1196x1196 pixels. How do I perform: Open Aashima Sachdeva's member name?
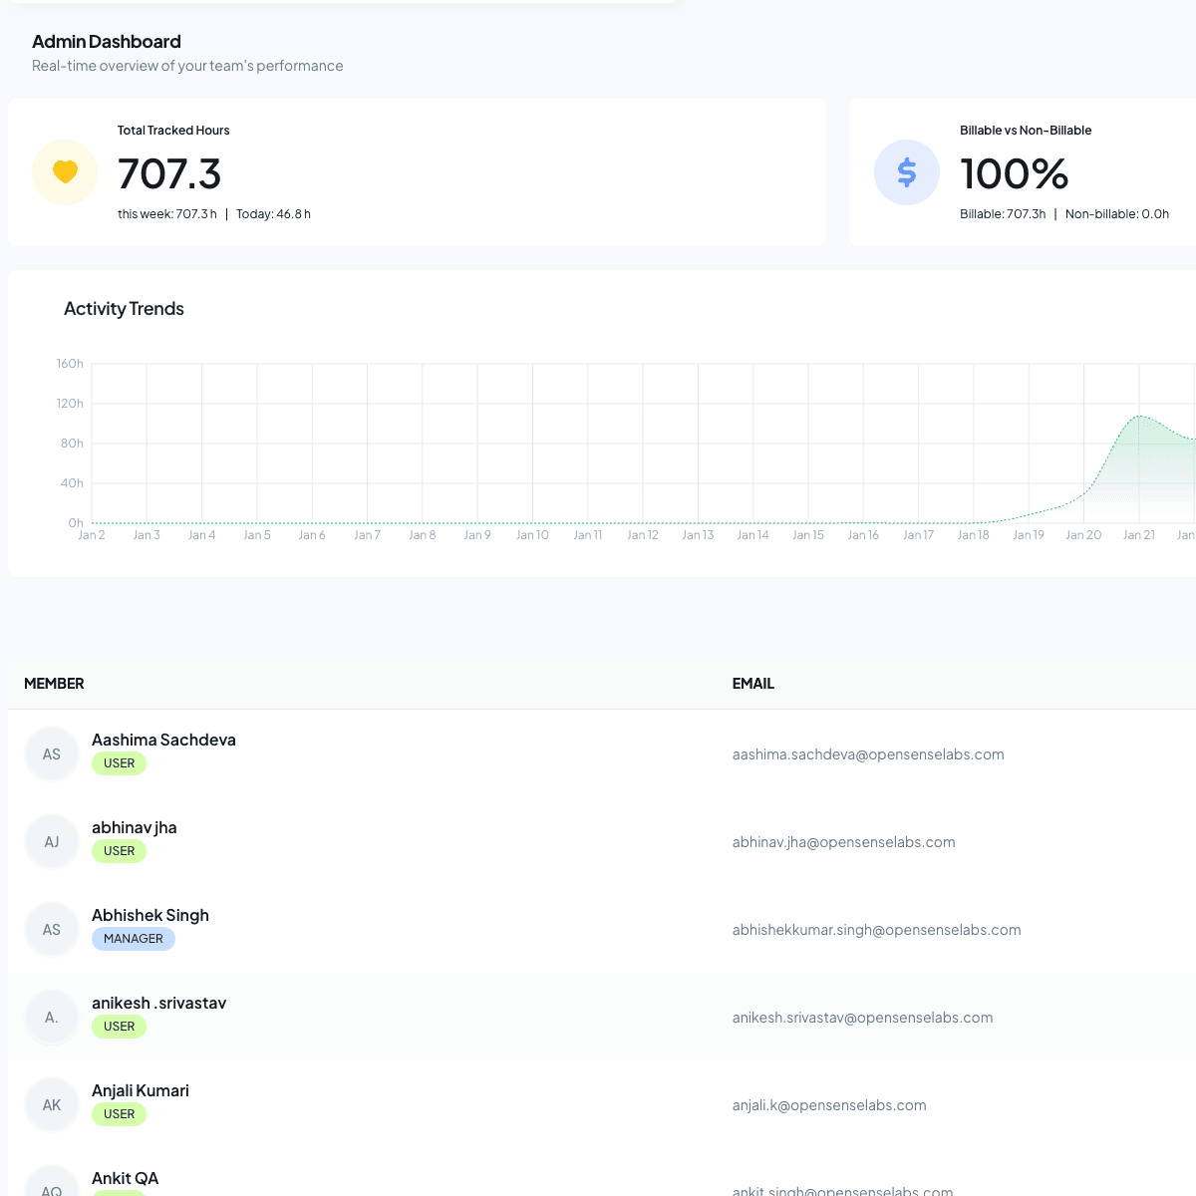pos(163,740)
